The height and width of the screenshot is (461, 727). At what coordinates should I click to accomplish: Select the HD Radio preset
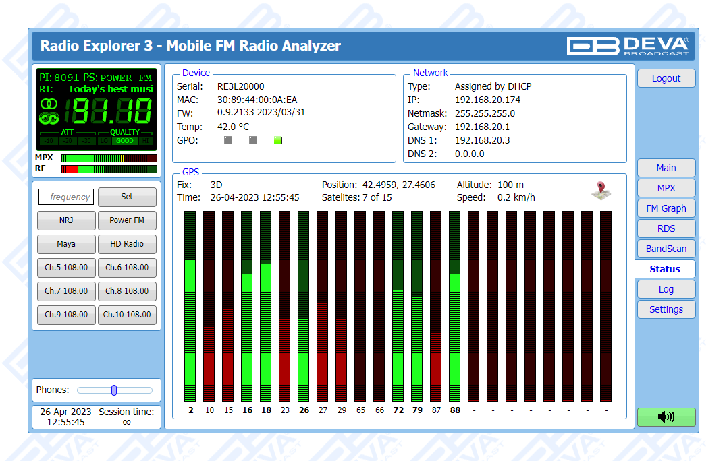click(x=127, y=244)
